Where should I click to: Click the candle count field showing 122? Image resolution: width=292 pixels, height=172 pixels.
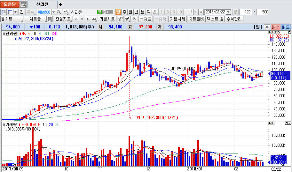pos(245,12)
